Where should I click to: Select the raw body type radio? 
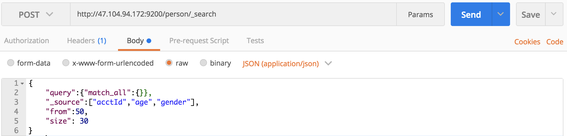tap(169, 63)
